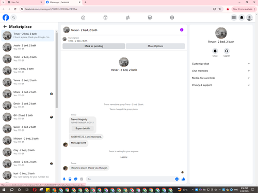Send a thumbs-up like
Screen dimensions: 258x193
(x=183, y=179)
